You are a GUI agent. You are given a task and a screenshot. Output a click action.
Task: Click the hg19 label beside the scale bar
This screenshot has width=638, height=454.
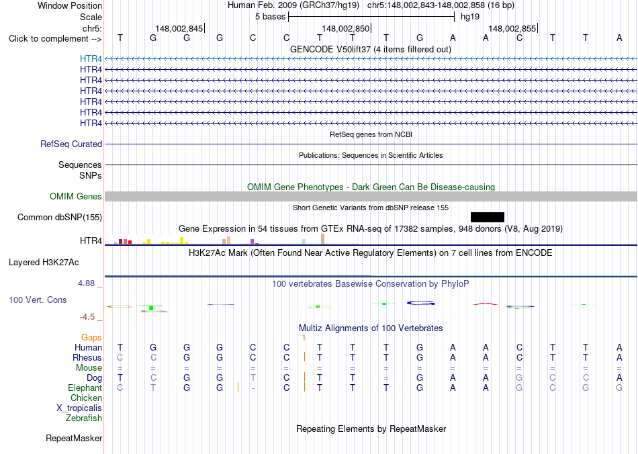click(x=470, y=17)
